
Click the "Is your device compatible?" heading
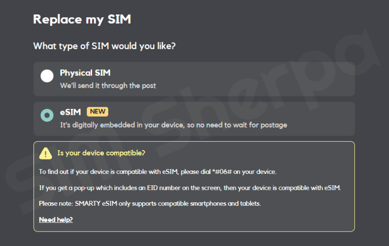pyautogui.click(x=101, y=153)
